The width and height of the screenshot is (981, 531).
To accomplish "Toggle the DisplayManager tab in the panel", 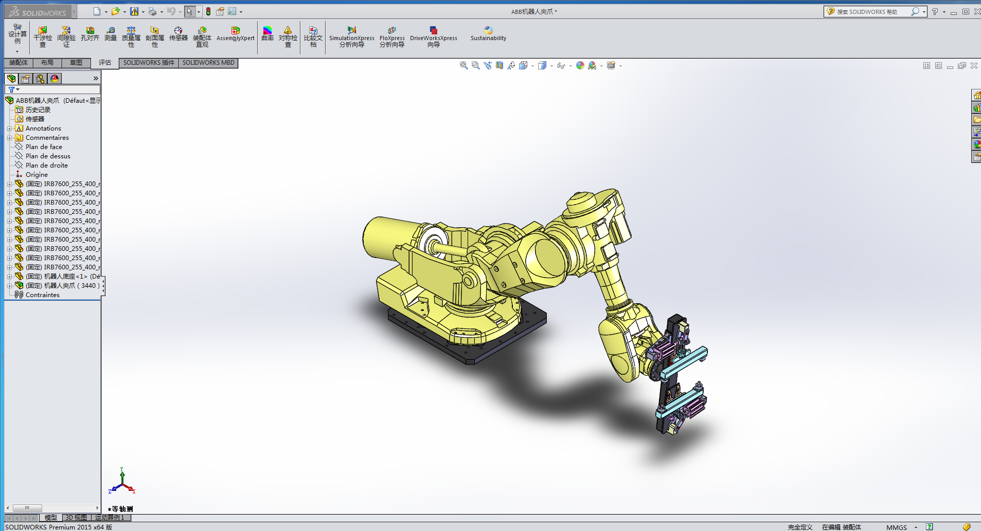I will (x=55, y=79).
